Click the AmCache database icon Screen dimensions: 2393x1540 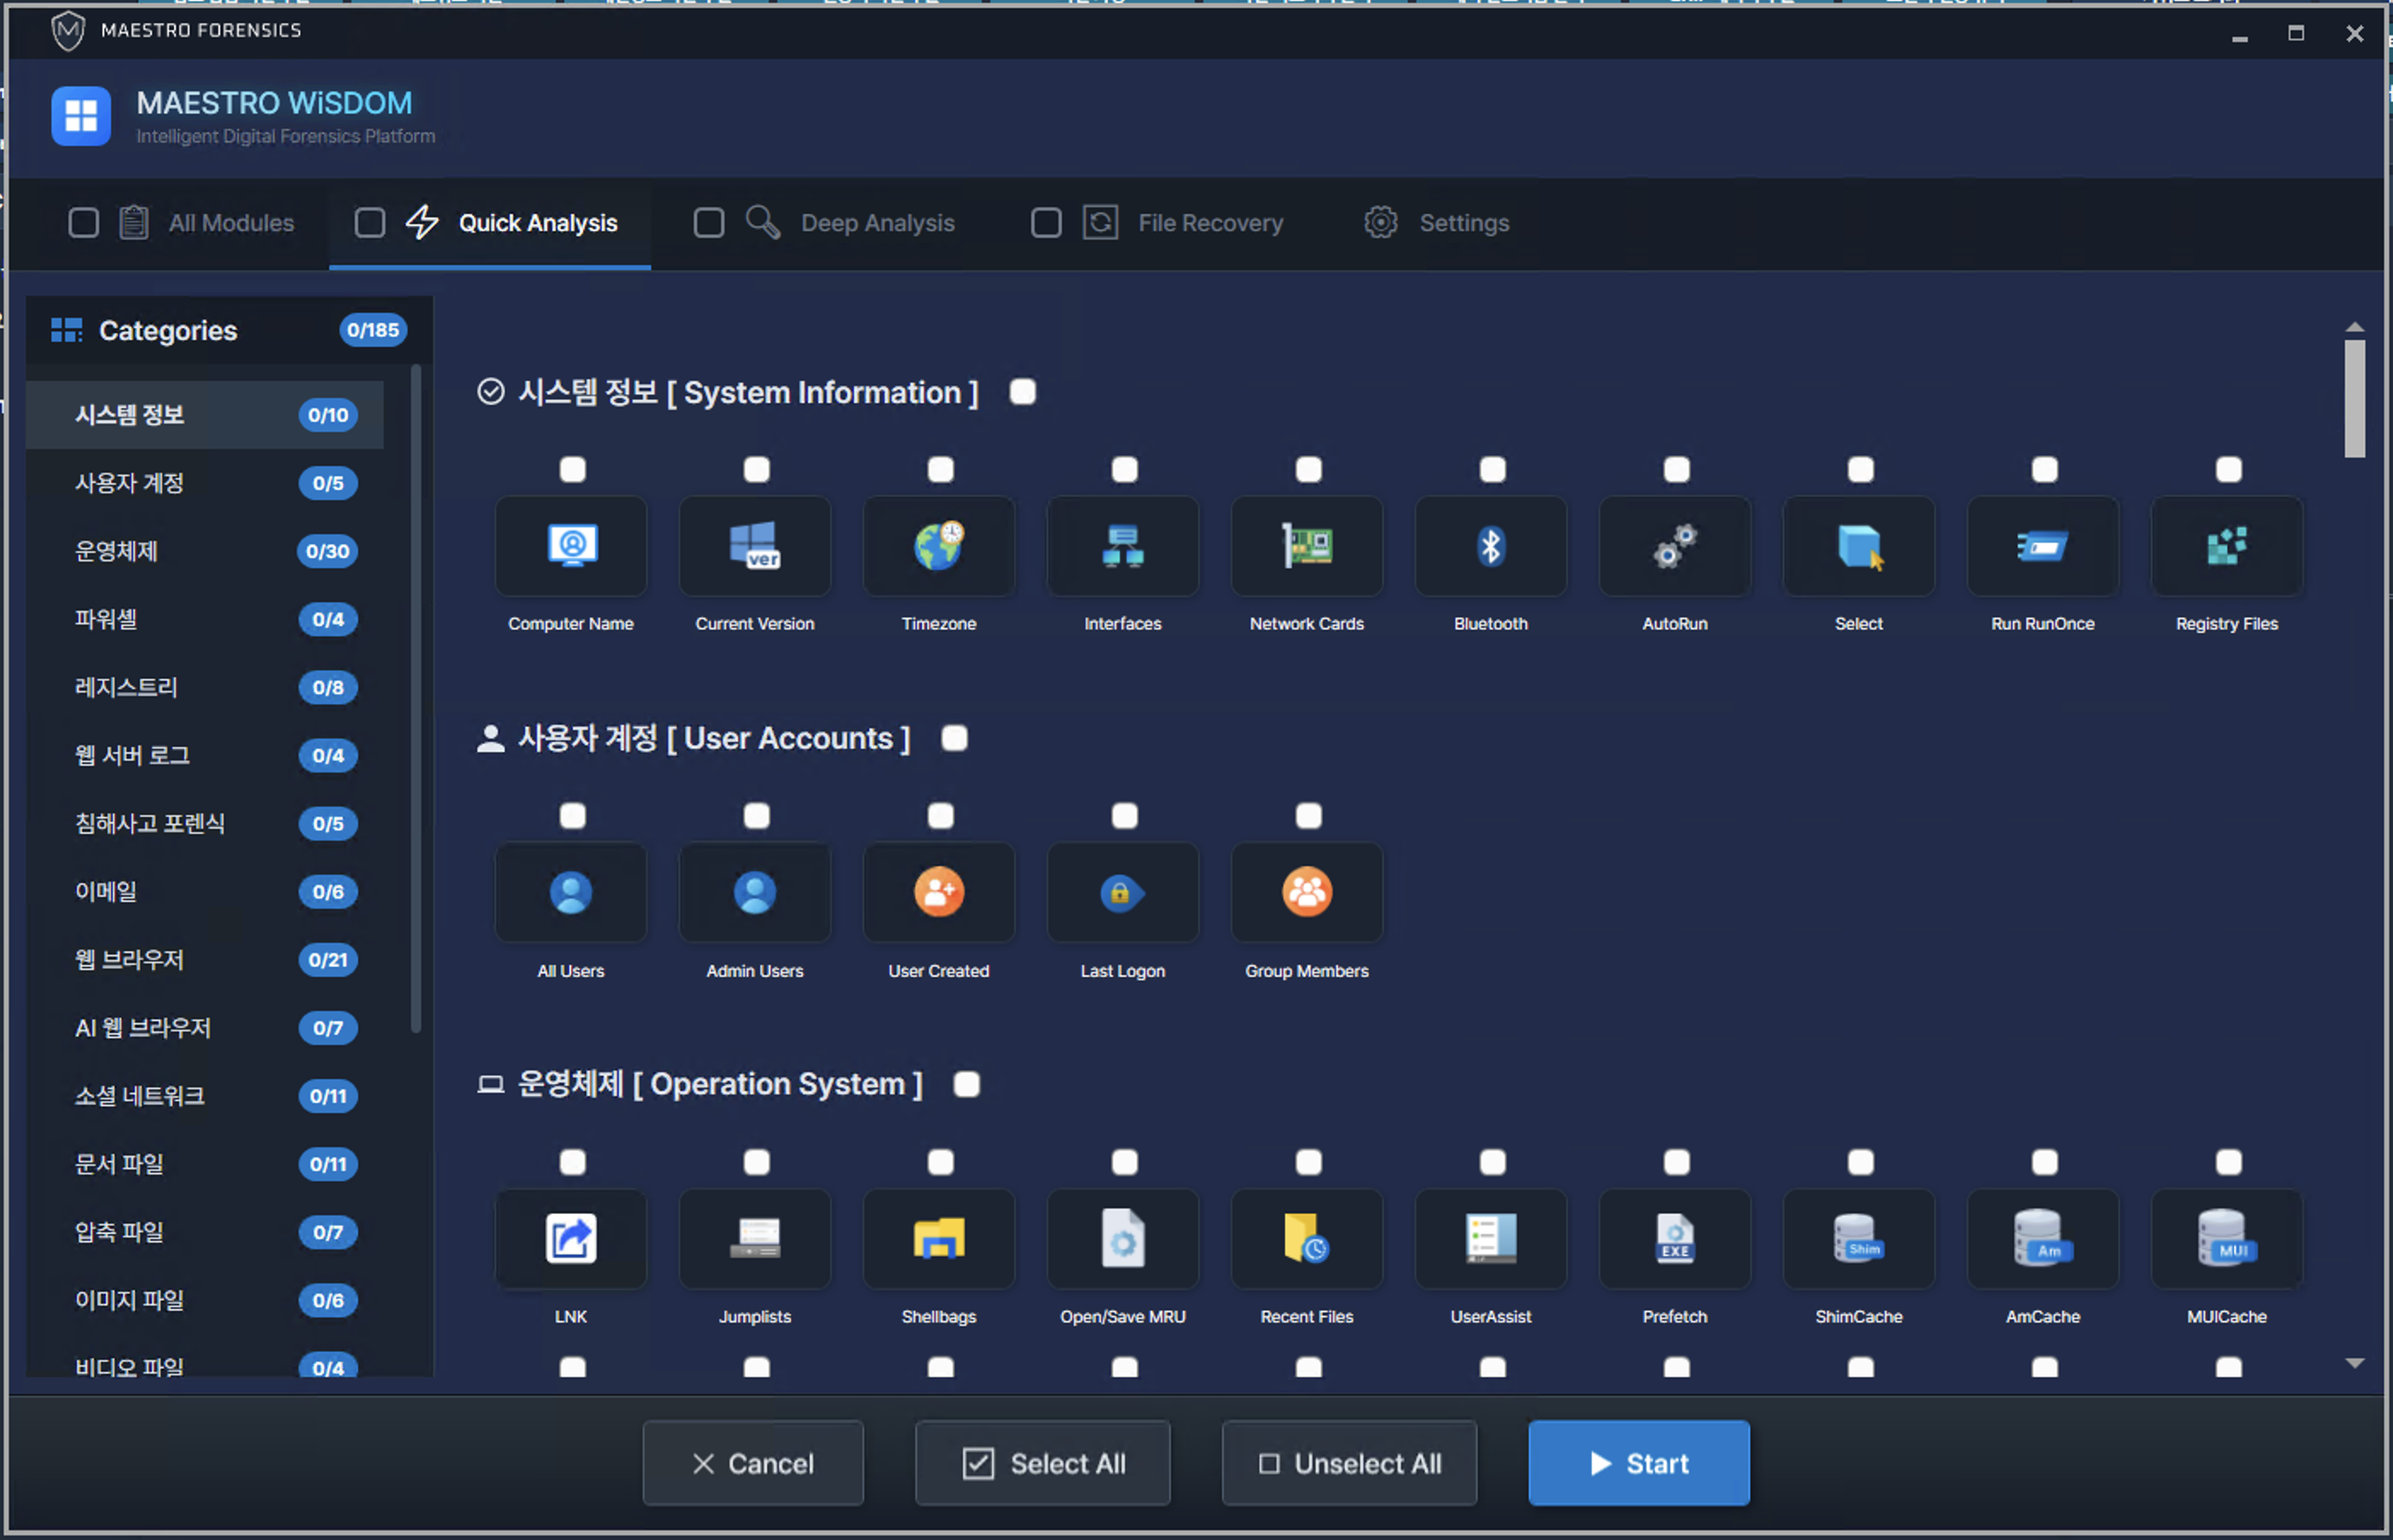[2042, 1238]
